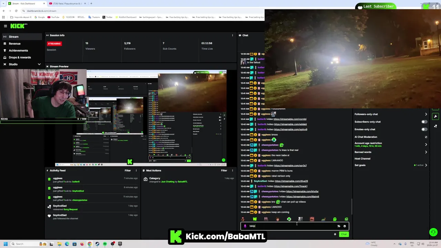
Task: Click the 3,219 Followers count
Action: pyautogui.click(x=127, y=43)
